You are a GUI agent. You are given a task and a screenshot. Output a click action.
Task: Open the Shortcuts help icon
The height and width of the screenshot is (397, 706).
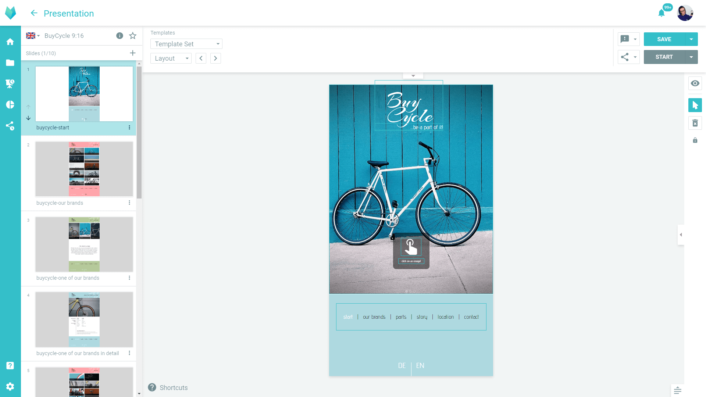[152, 387]
